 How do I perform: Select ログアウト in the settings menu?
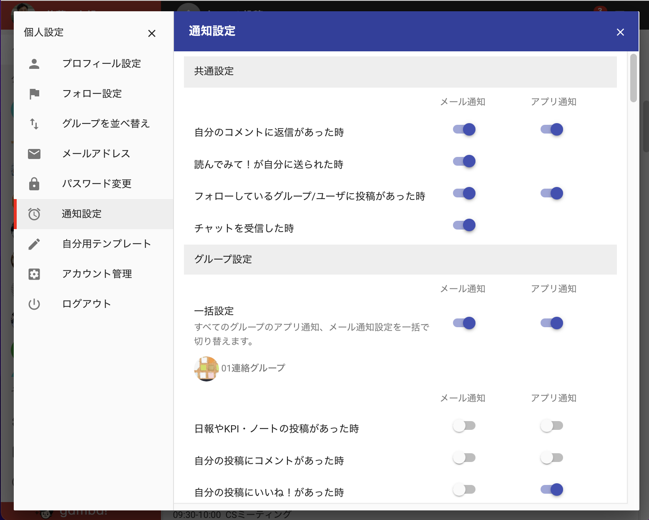(x=94, y=304)
